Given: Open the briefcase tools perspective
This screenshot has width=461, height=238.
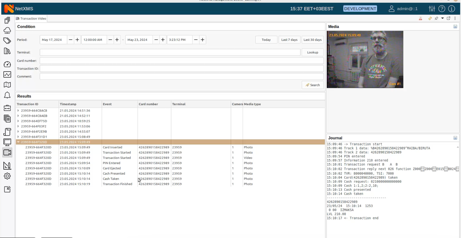Looking at the screenshot, I should coord(7,108).
